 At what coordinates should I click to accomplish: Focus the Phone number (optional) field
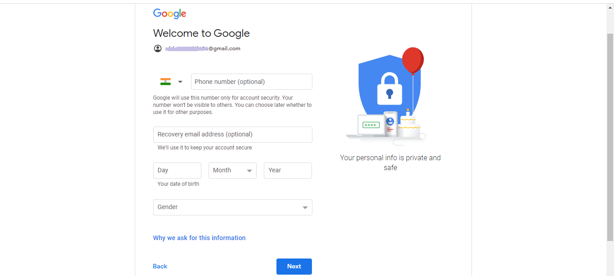click(252, 82)
